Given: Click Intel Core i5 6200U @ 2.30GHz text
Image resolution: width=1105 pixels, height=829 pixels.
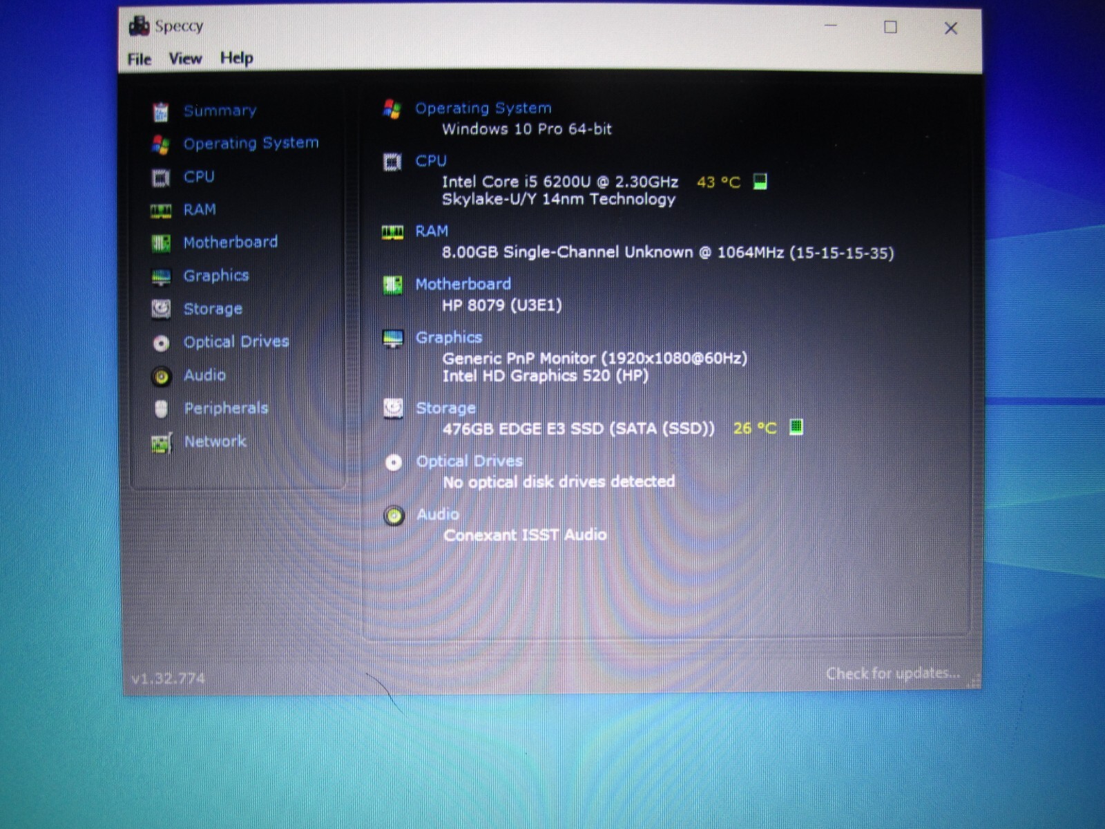Looking at the screenshot, I should [x=559, y=182].
